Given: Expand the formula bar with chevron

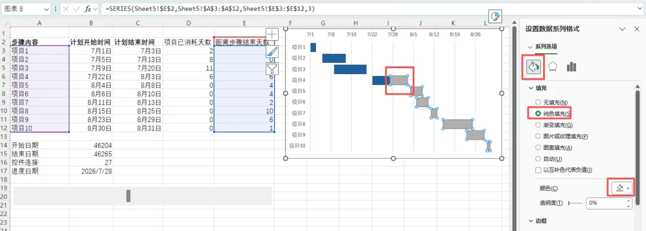Looking at the screenshot, I should coord(639,8).
